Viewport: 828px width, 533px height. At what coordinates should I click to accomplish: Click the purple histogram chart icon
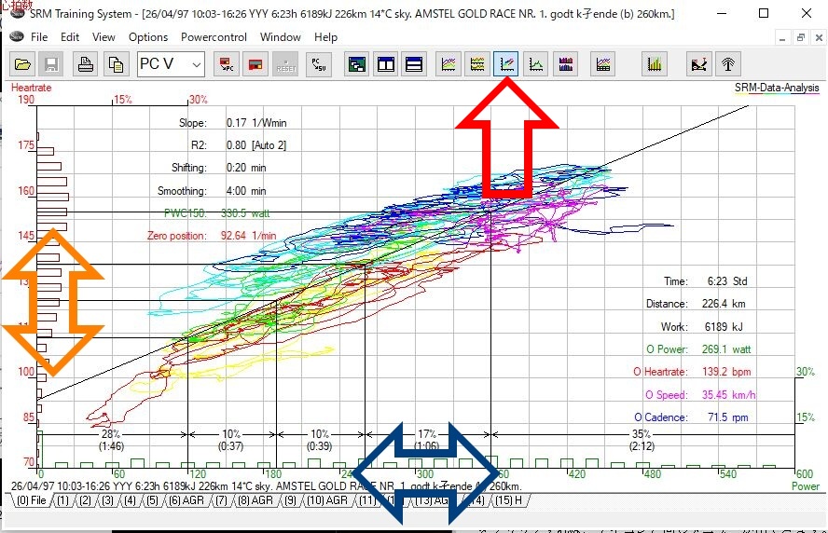(566, 64)
